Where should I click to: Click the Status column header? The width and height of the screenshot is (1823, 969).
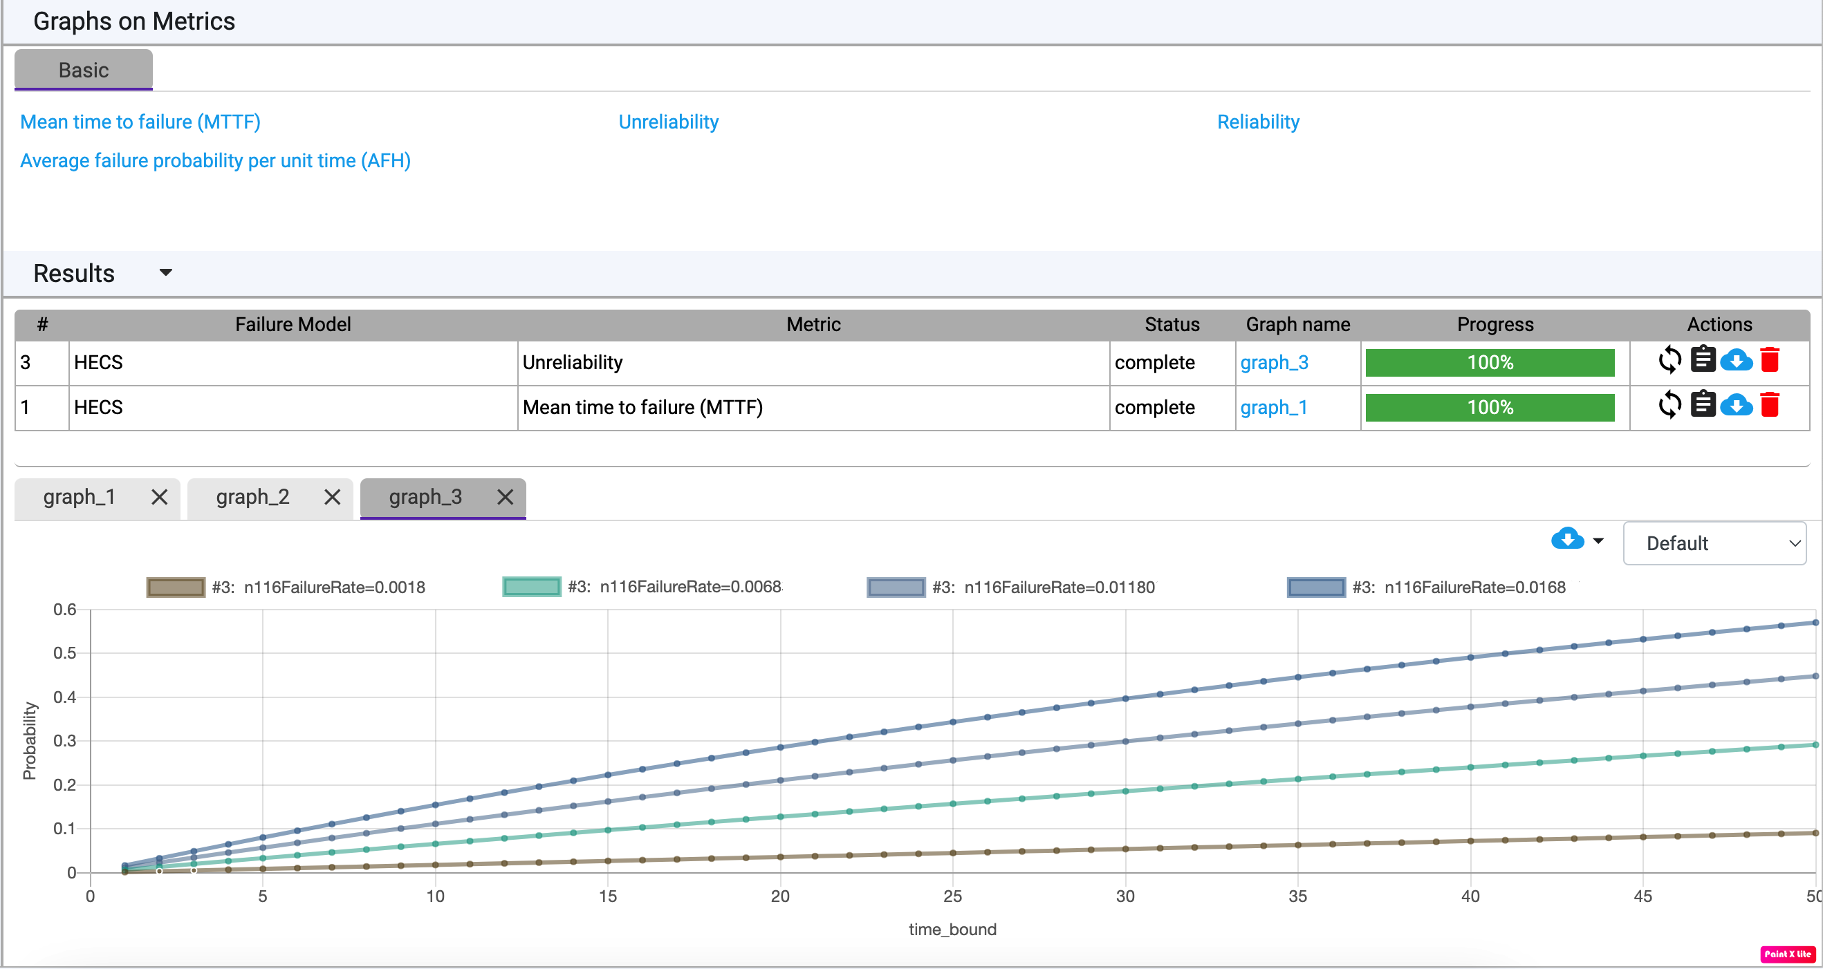1172,325
